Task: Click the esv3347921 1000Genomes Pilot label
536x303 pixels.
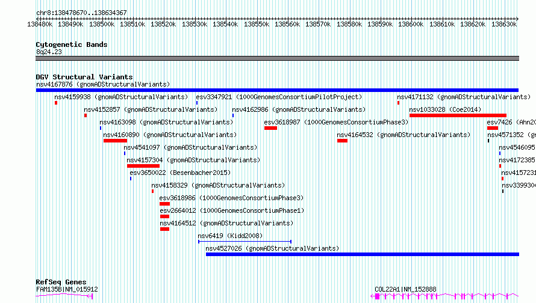Action: click(x=279, y=97)
